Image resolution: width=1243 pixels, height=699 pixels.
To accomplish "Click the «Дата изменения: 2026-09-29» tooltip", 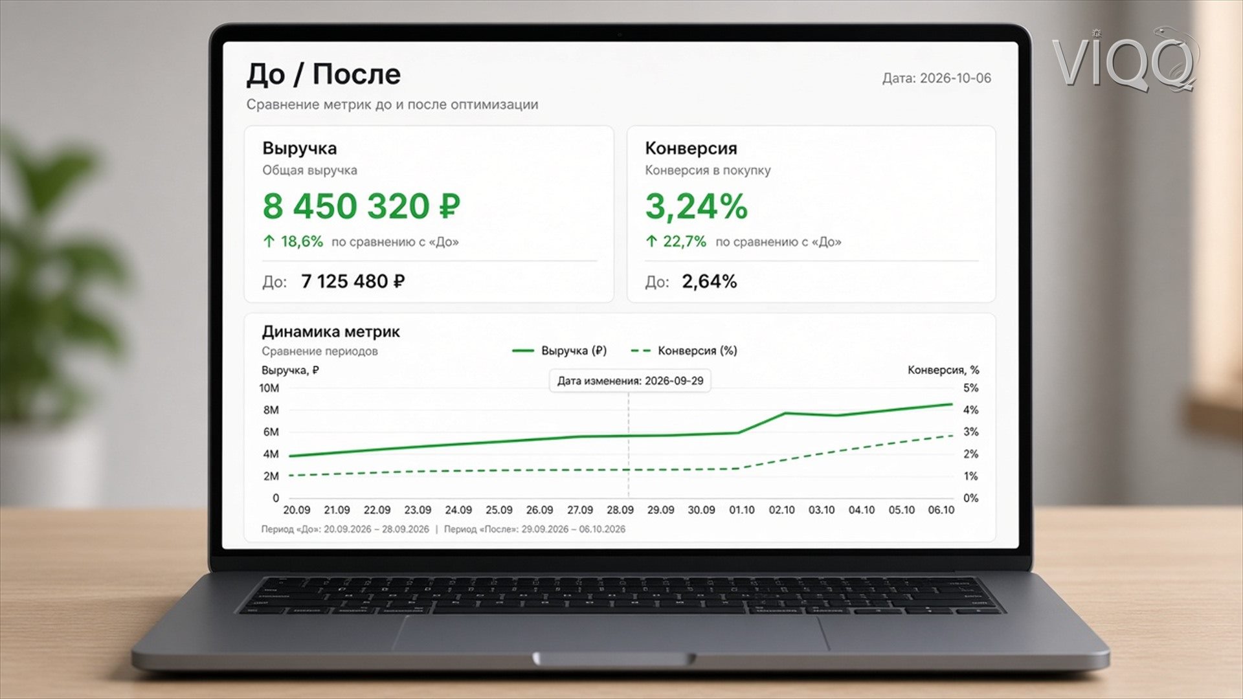I will [630, 381].
